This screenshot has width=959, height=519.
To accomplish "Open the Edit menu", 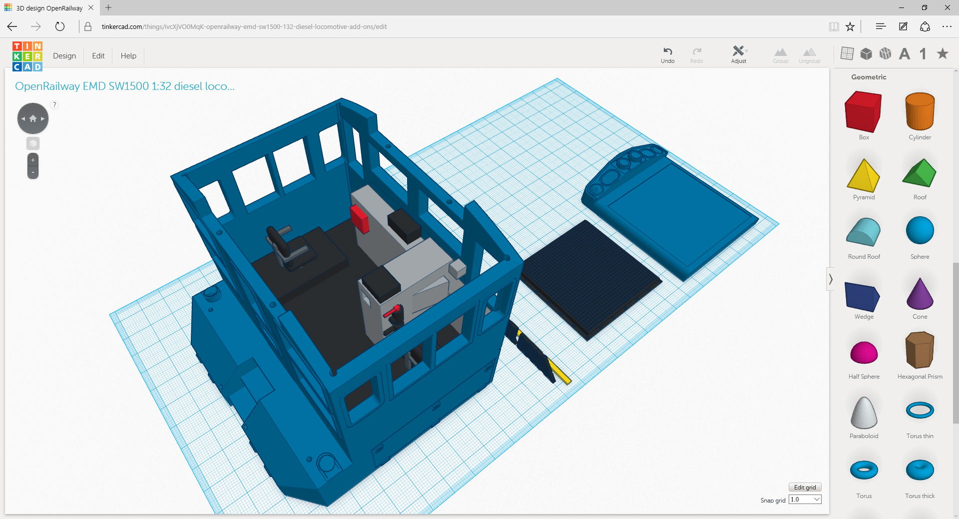I will pos(98,56).
